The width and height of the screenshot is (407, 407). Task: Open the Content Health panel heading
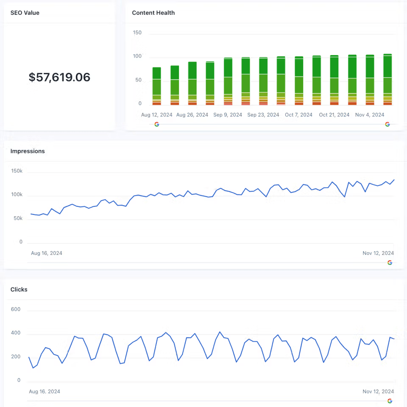(x=153, y=13)
